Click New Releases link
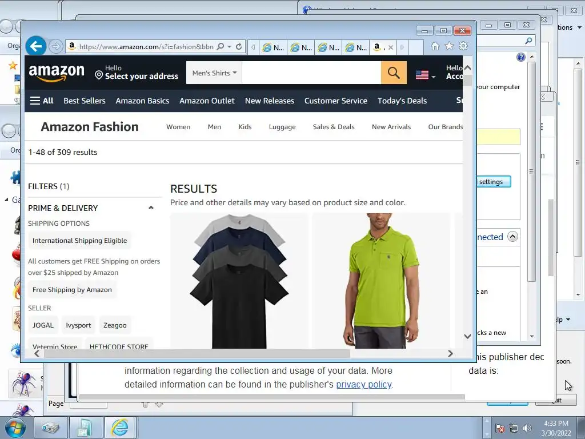 pyautogui.click(x=270, y=101)
